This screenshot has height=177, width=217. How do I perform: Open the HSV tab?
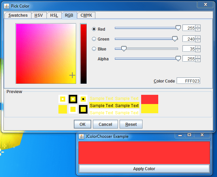tap(39, 15)
